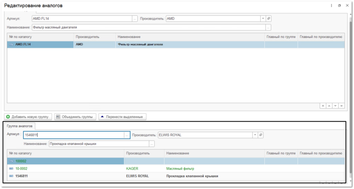The height and width of the screenshot is (189, 354).
Task: Open the window options menu (three dots)
Action: (332, 6)
